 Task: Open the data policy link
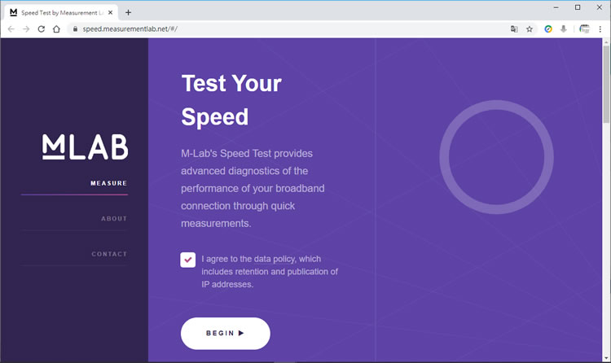[275, 259]
